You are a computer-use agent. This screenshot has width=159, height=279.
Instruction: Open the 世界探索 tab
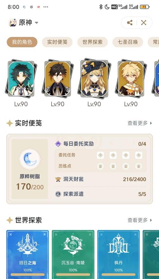click(x=93, y=42)
